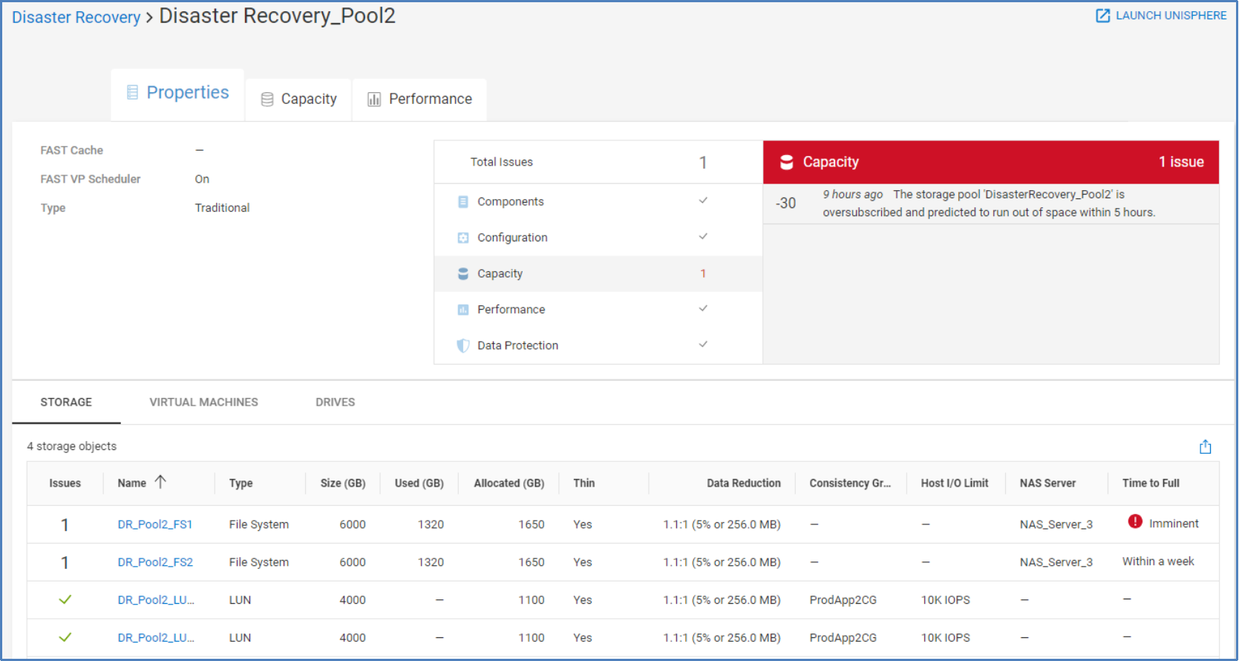Click the Within a week value
The height and width of the screenshot is (661, 1239).
click(1158, 561)
